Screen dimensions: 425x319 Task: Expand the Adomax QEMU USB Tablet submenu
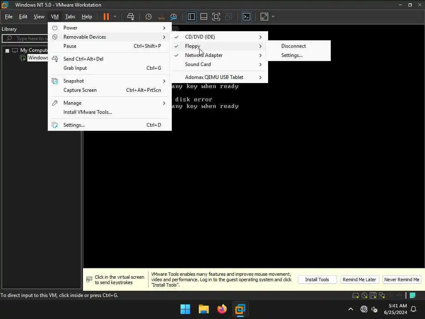219,77
